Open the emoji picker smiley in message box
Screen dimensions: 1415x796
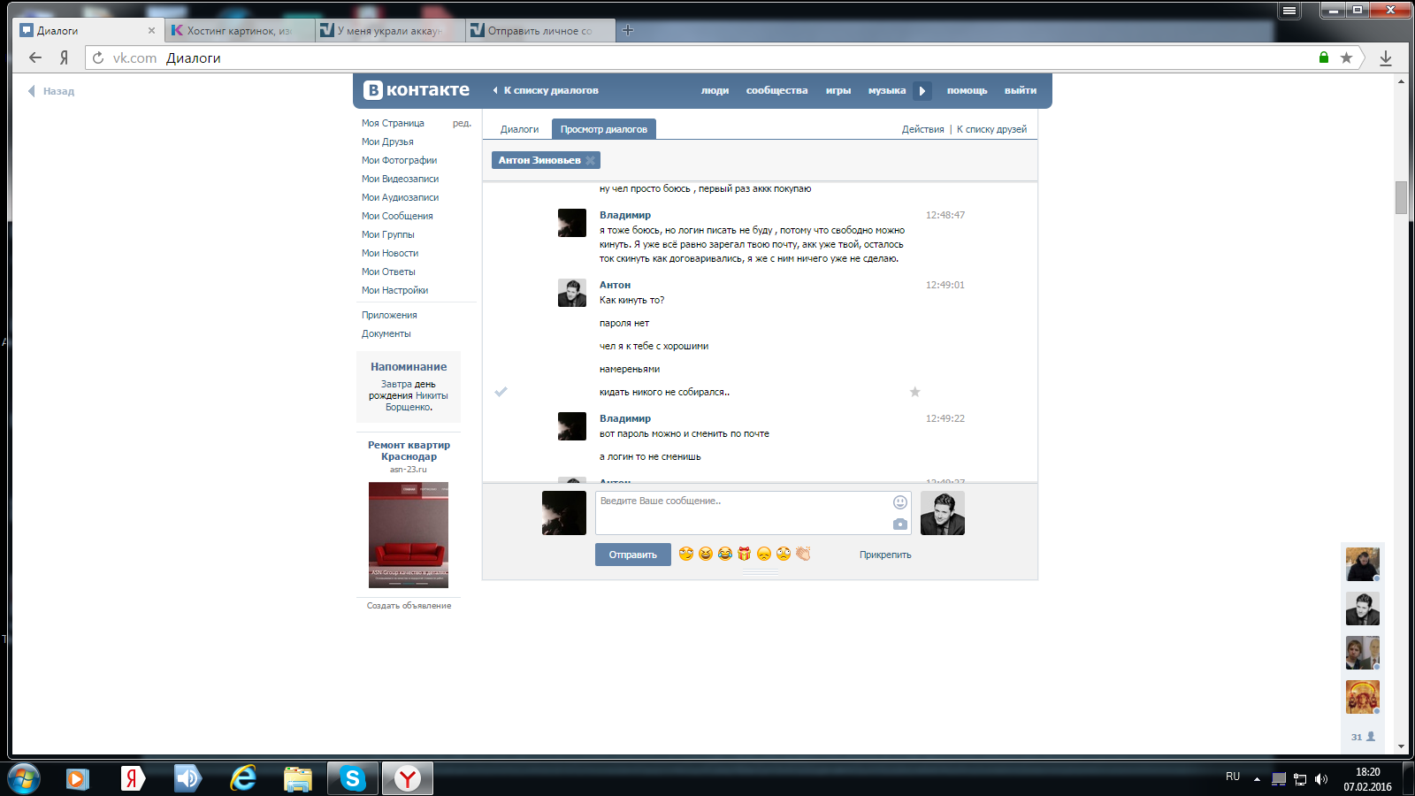click(x=900, y=502)
